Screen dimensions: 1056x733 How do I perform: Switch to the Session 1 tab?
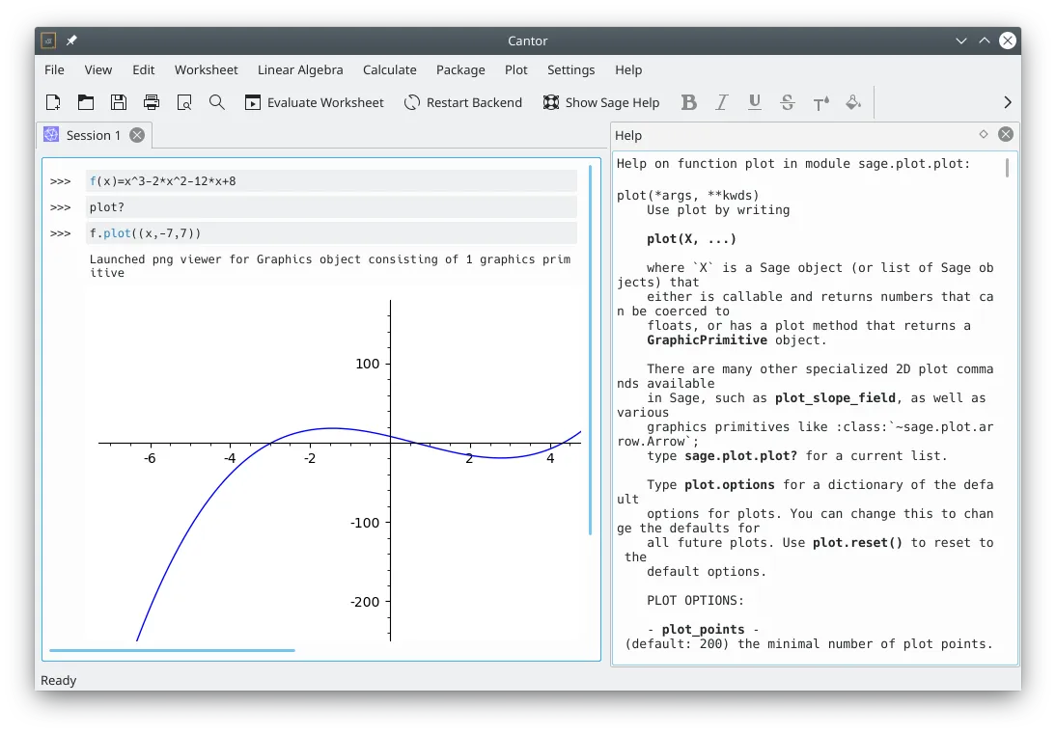click(x=94, y=135)
